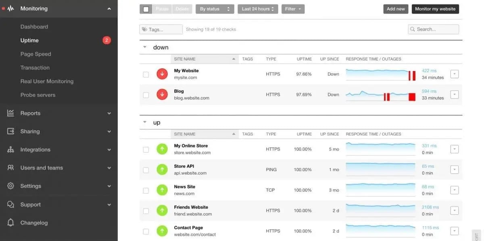Open the Dashboard menu item
484x241 pixels.
coord(34,26)
